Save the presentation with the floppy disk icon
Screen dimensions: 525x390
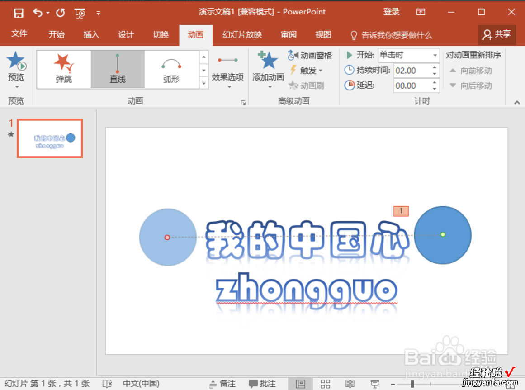[x=19, y=13]
